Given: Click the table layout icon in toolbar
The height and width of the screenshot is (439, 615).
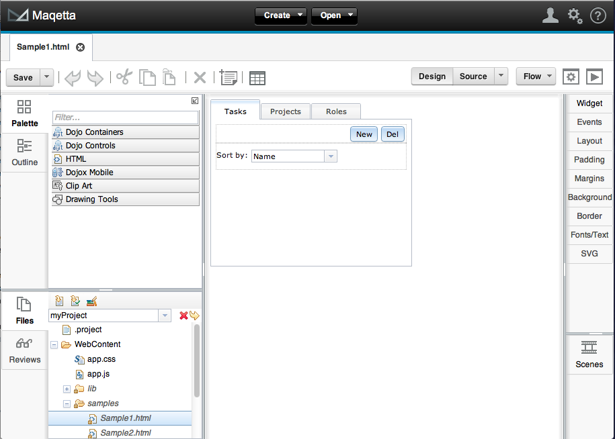Looking at the screenshot, I should coord(257,78).
